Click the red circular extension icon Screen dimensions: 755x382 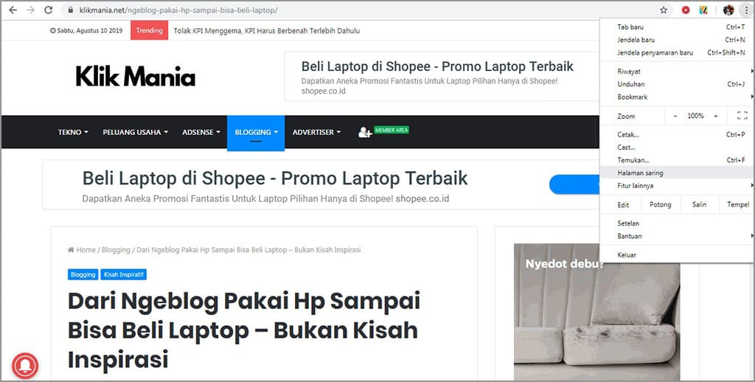coord(686,10)
